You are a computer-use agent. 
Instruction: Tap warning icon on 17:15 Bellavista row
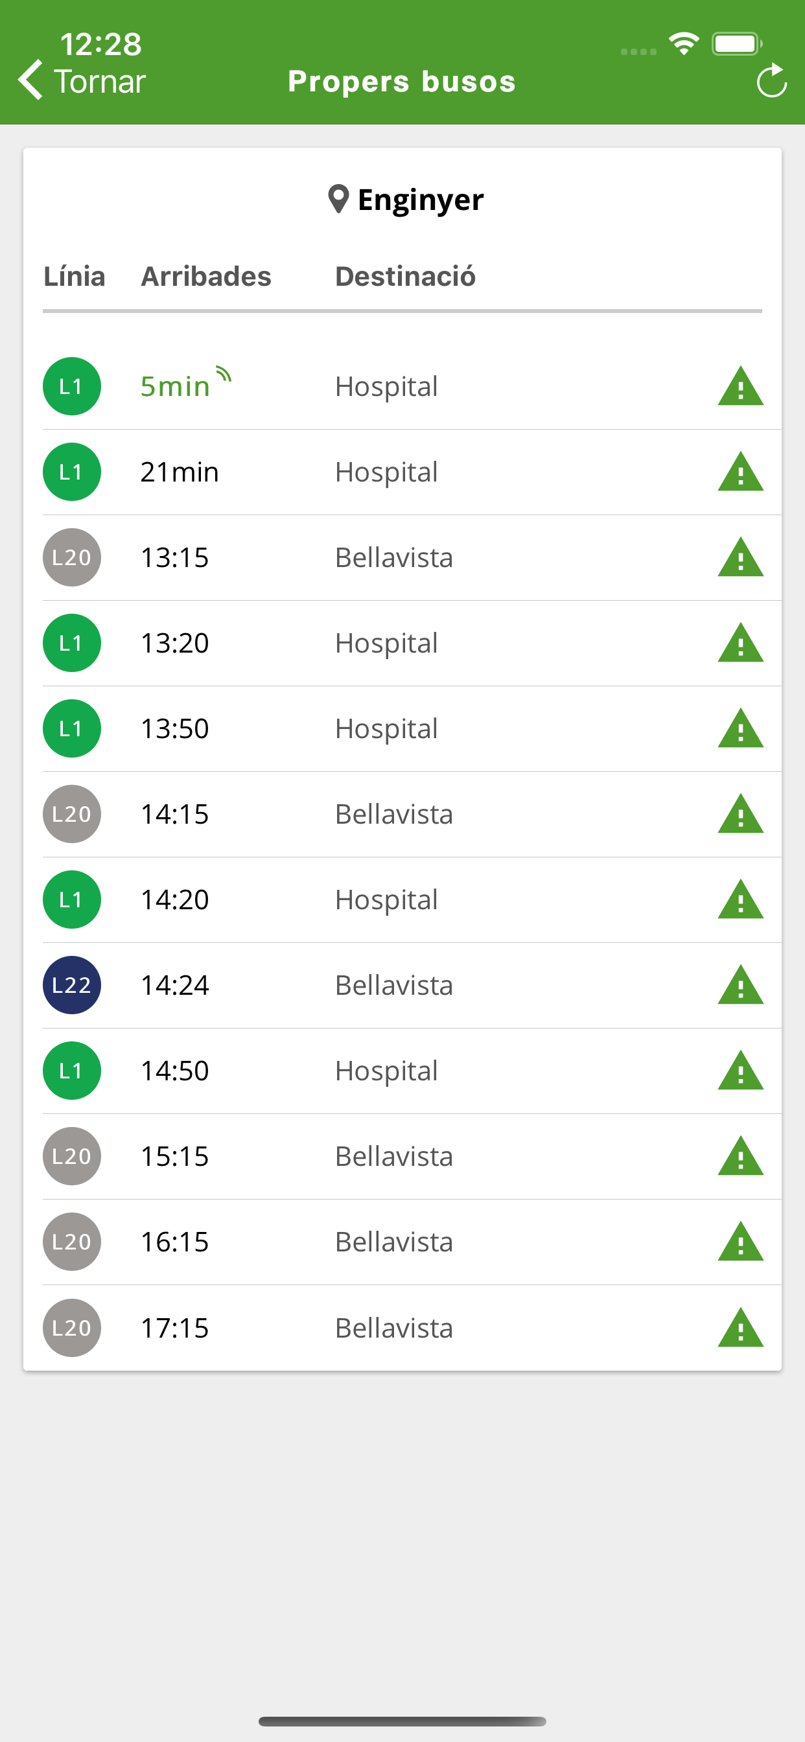[x=740, y=1327]
